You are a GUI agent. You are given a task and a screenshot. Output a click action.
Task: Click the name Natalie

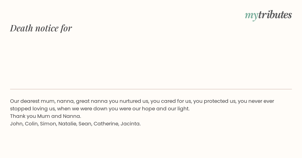click(67, 124)
